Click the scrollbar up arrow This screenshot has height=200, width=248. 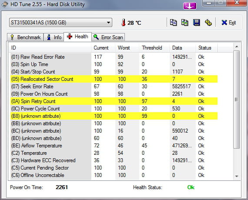tap(237, 47)
